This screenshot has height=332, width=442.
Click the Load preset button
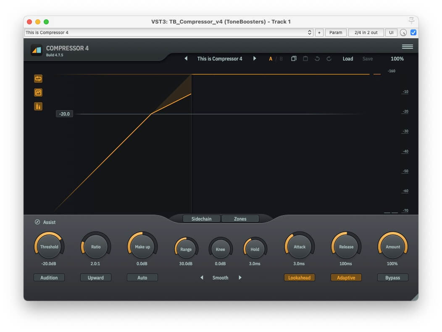(x=348, y=59)
